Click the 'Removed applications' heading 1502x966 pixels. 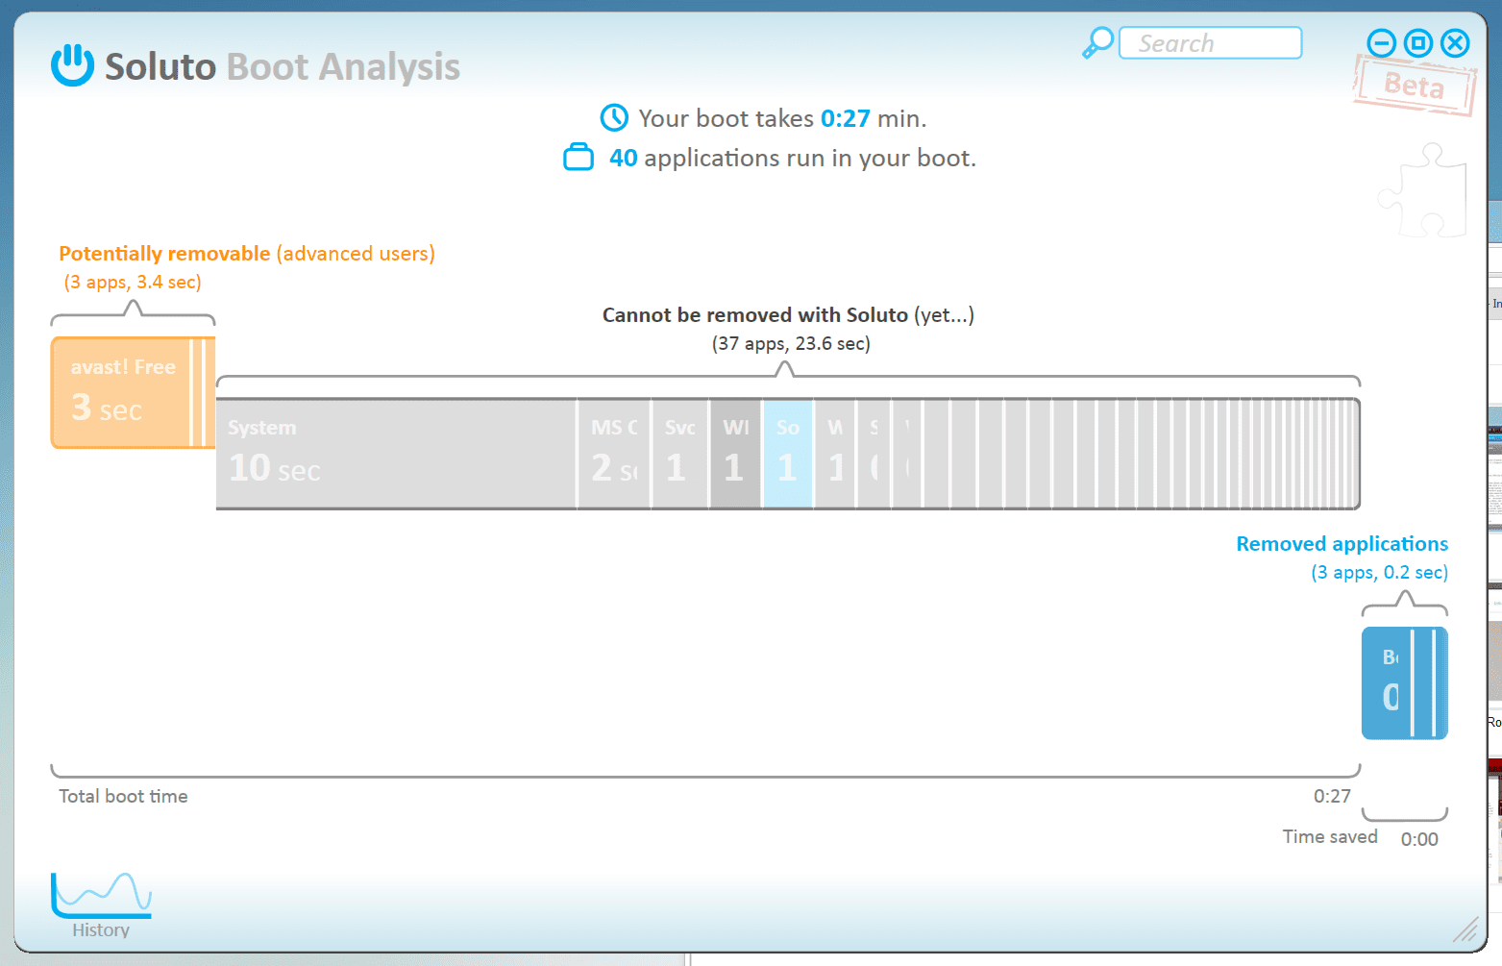(x=1342, y=544)
